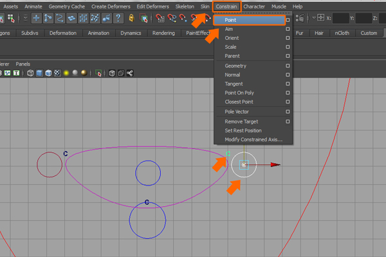This screenshot has width=386, height=257.
Task: Toggle the curves selection mask icon
Action: tap(60, 18)
